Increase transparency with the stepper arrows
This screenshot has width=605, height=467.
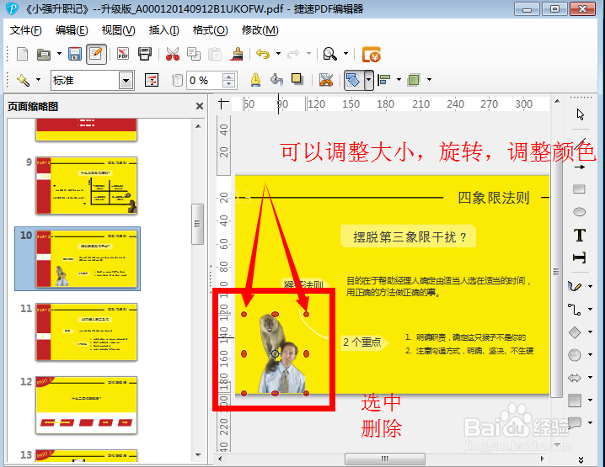click(x=229, y=77)
